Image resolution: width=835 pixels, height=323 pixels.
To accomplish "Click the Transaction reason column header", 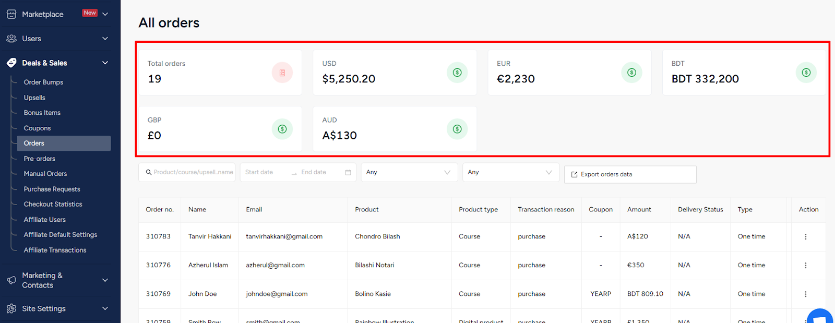I will coord(546,210).
